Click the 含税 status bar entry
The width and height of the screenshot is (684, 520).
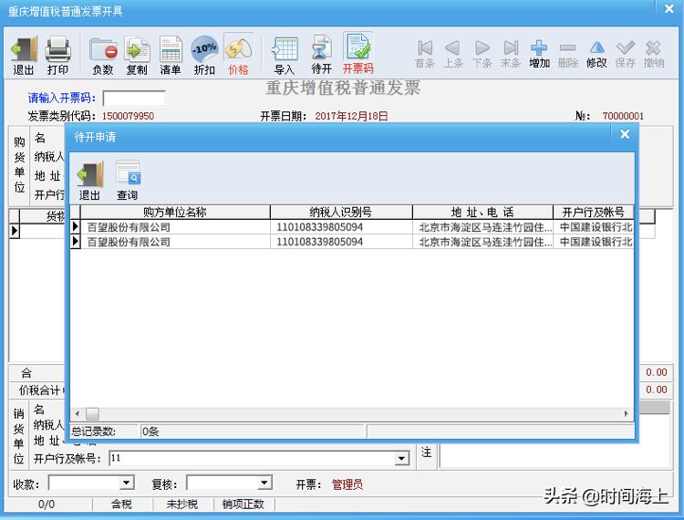[121, 504]
